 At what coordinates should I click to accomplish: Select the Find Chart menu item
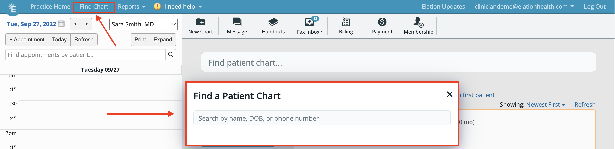pos(94,6)
